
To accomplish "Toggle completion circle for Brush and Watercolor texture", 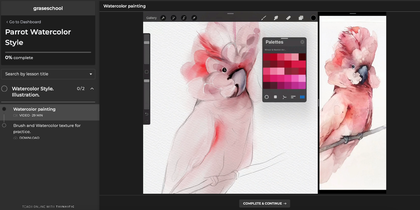I will coord(4,125).
